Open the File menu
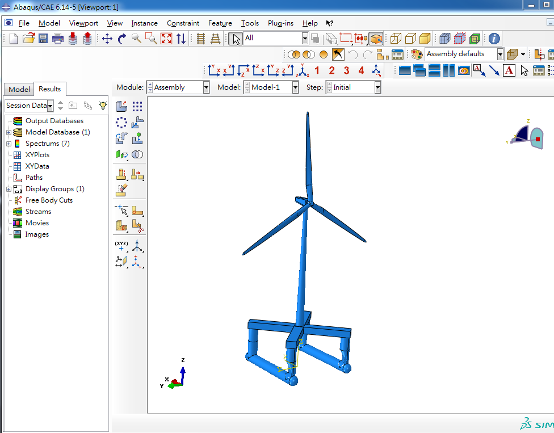This screenshot has width=554, height=433. 24,23
